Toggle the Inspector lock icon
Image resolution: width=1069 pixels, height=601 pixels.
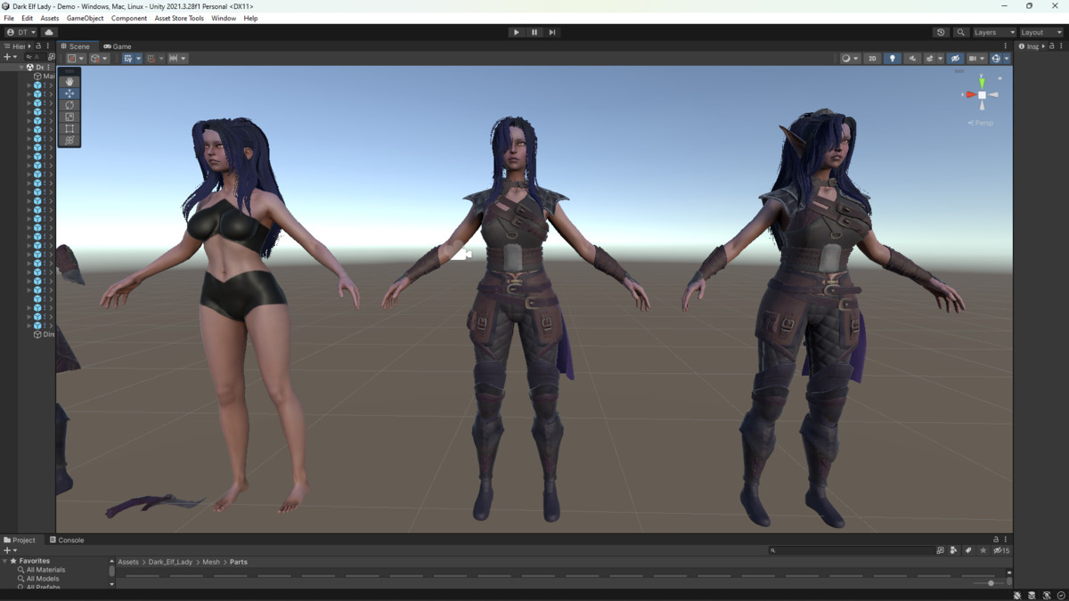pyautogui.click(x=1052, y=46)
